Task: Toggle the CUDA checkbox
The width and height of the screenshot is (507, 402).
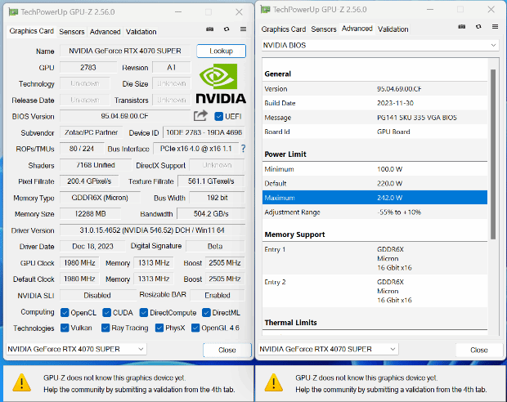Action: (x=106, y=312)
